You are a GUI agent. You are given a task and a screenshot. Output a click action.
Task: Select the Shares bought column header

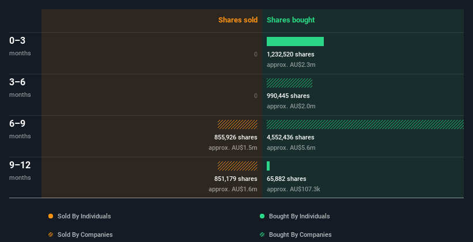pyautogui.click(x=290, y=20)
